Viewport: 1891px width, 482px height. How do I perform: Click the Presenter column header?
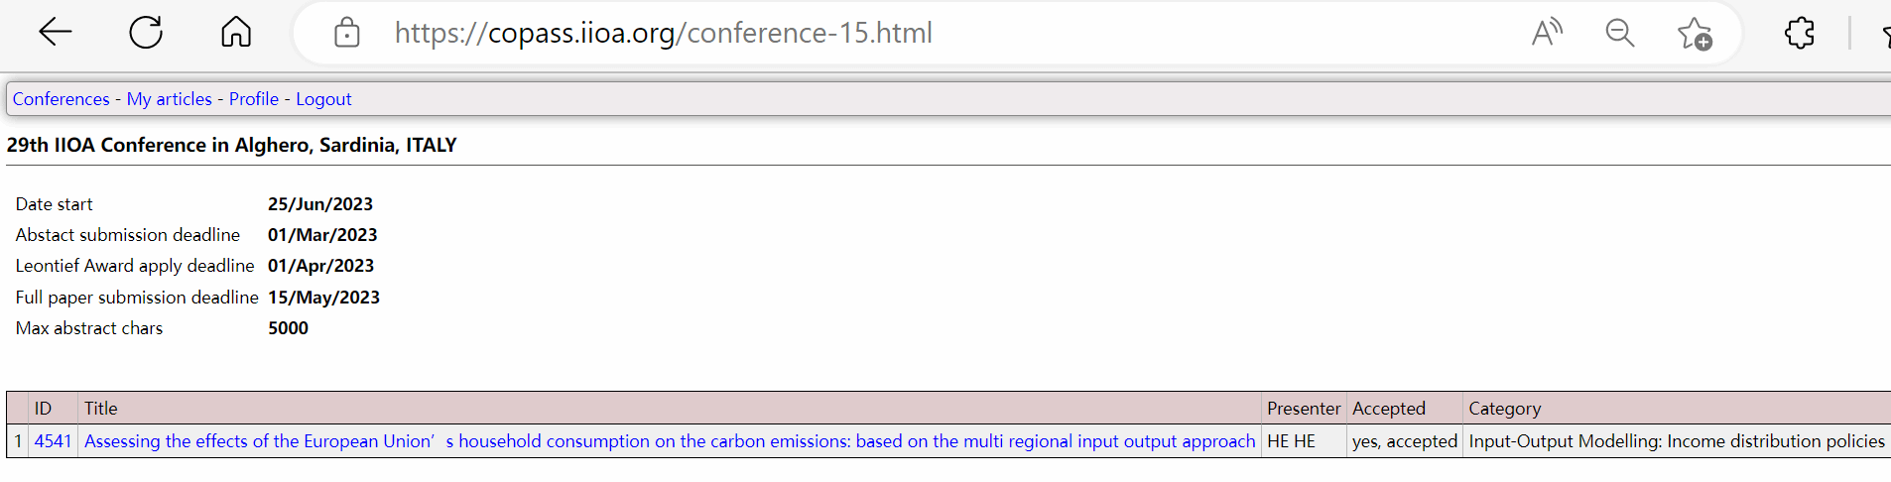click(x=1303, y=409)
